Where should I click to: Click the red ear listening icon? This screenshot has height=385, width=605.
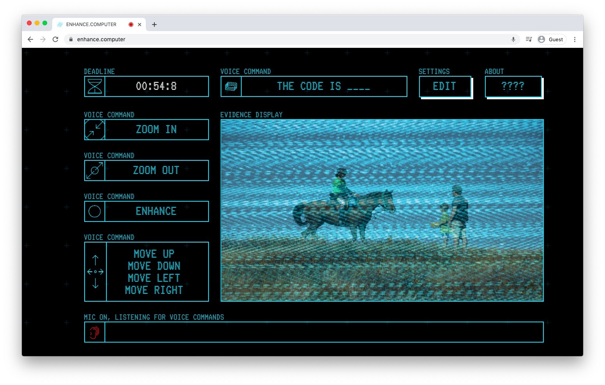click(x=94, y=332)
